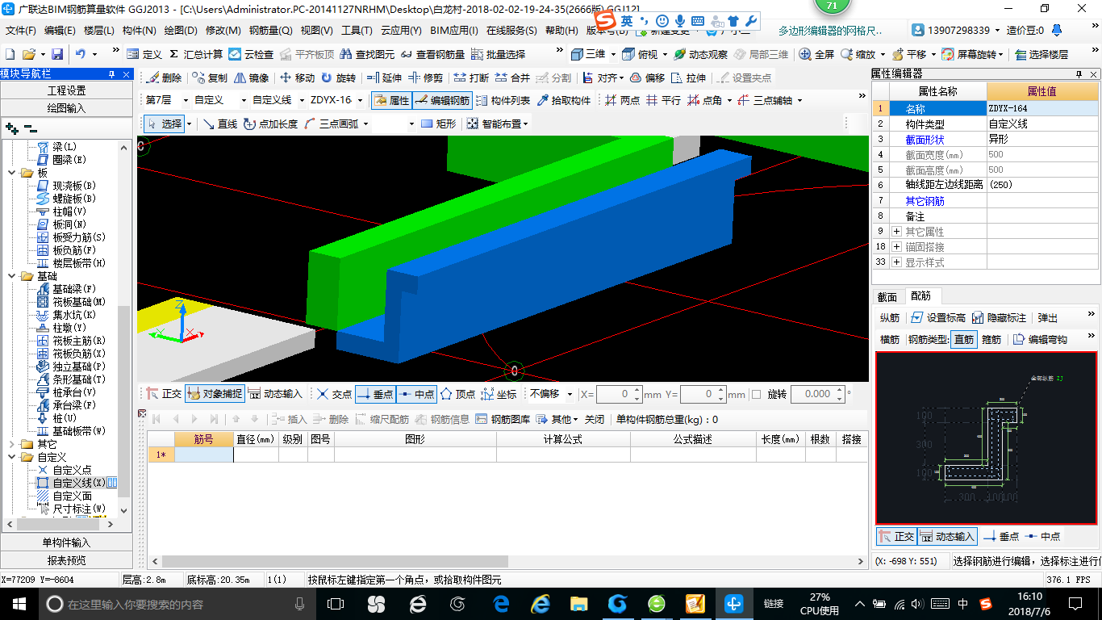Open the 工具(T) menu
The image size is (1102, 620).
pyautogui.click(x=356, y=31)
